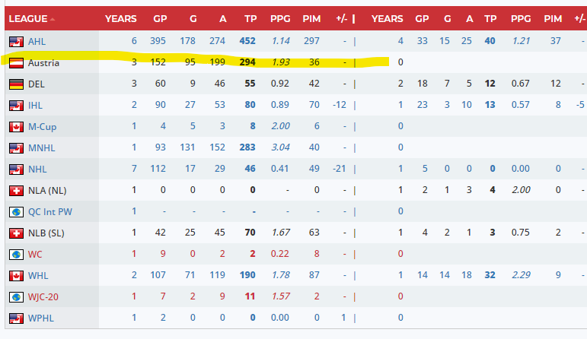587x339 pixels.
Task: Open the WJC-20 league link
Action: click(x=44, y=296)
